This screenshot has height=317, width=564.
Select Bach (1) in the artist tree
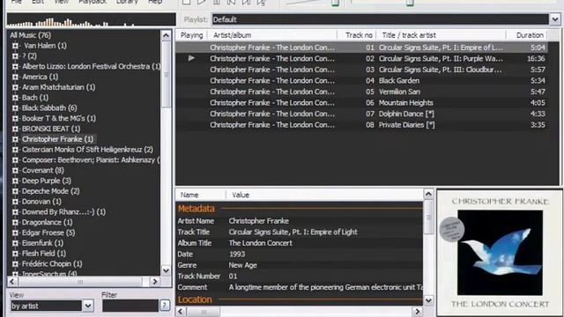tap(35, 98)
